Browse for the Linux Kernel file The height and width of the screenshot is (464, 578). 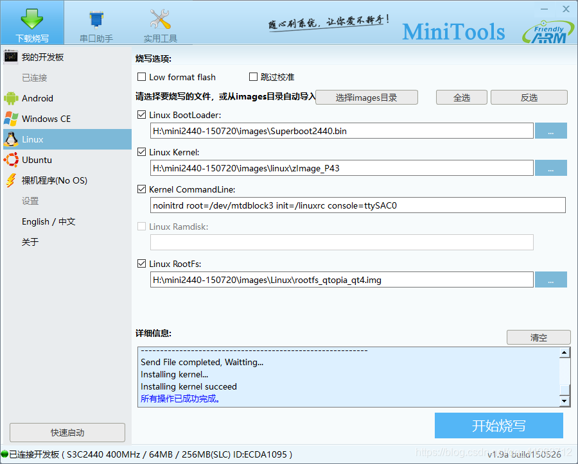tap(551, 168)
